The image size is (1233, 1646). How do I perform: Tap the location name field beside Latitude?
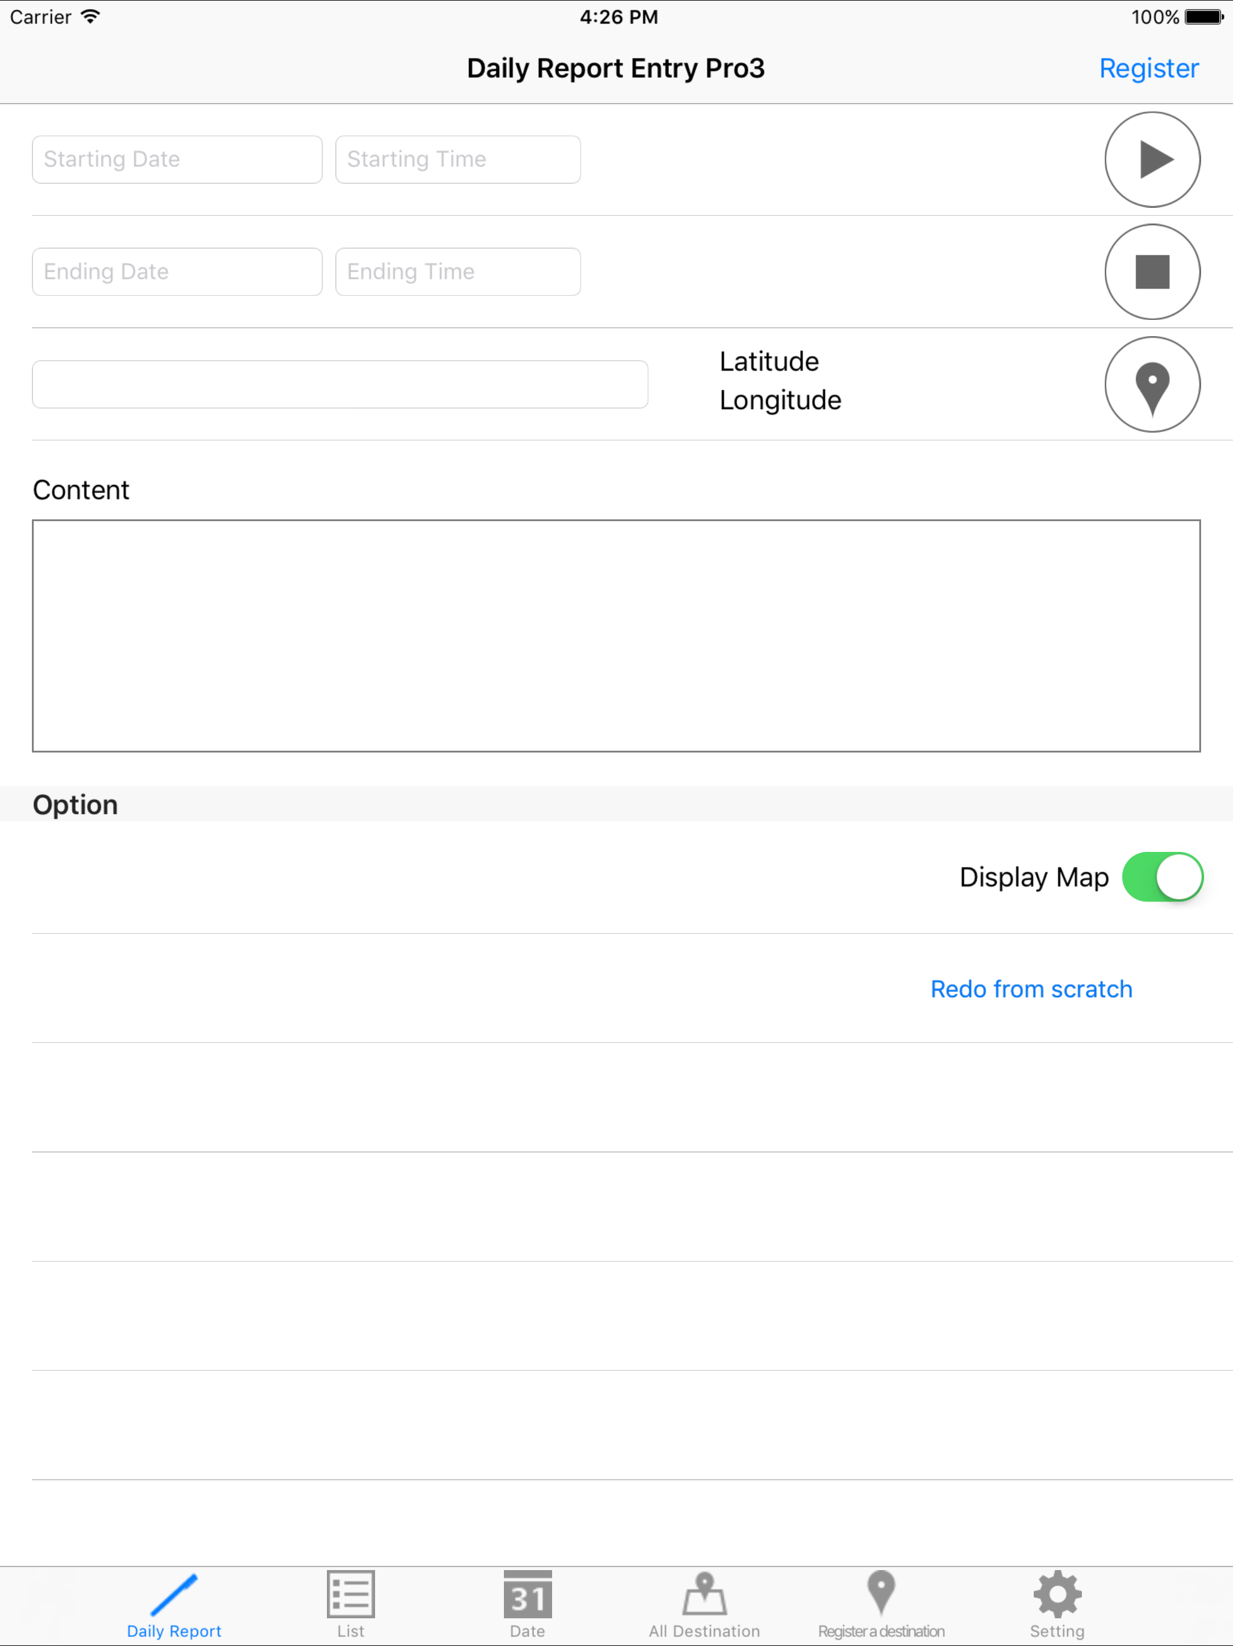pyautogui.click(x=340, y=384)
